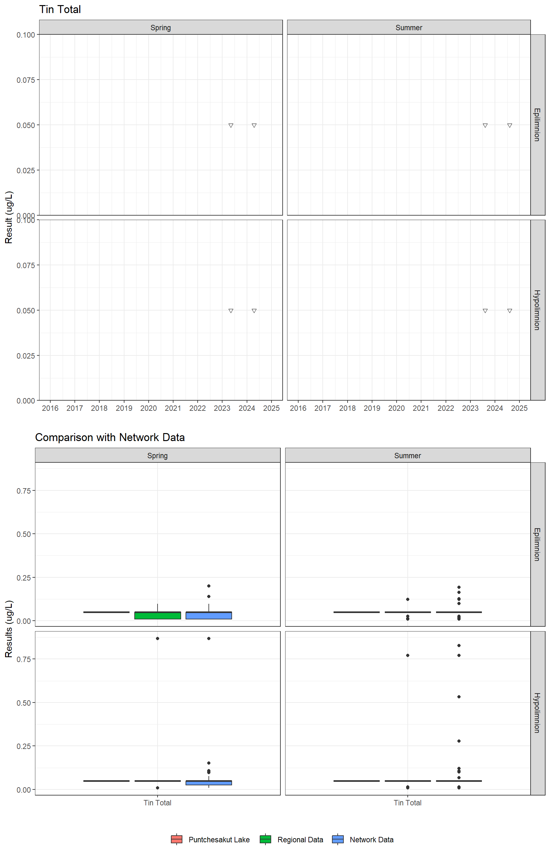Click the green Regional box in Spring Epilimnion
550x856 pixels.
[x=158, y=615]
